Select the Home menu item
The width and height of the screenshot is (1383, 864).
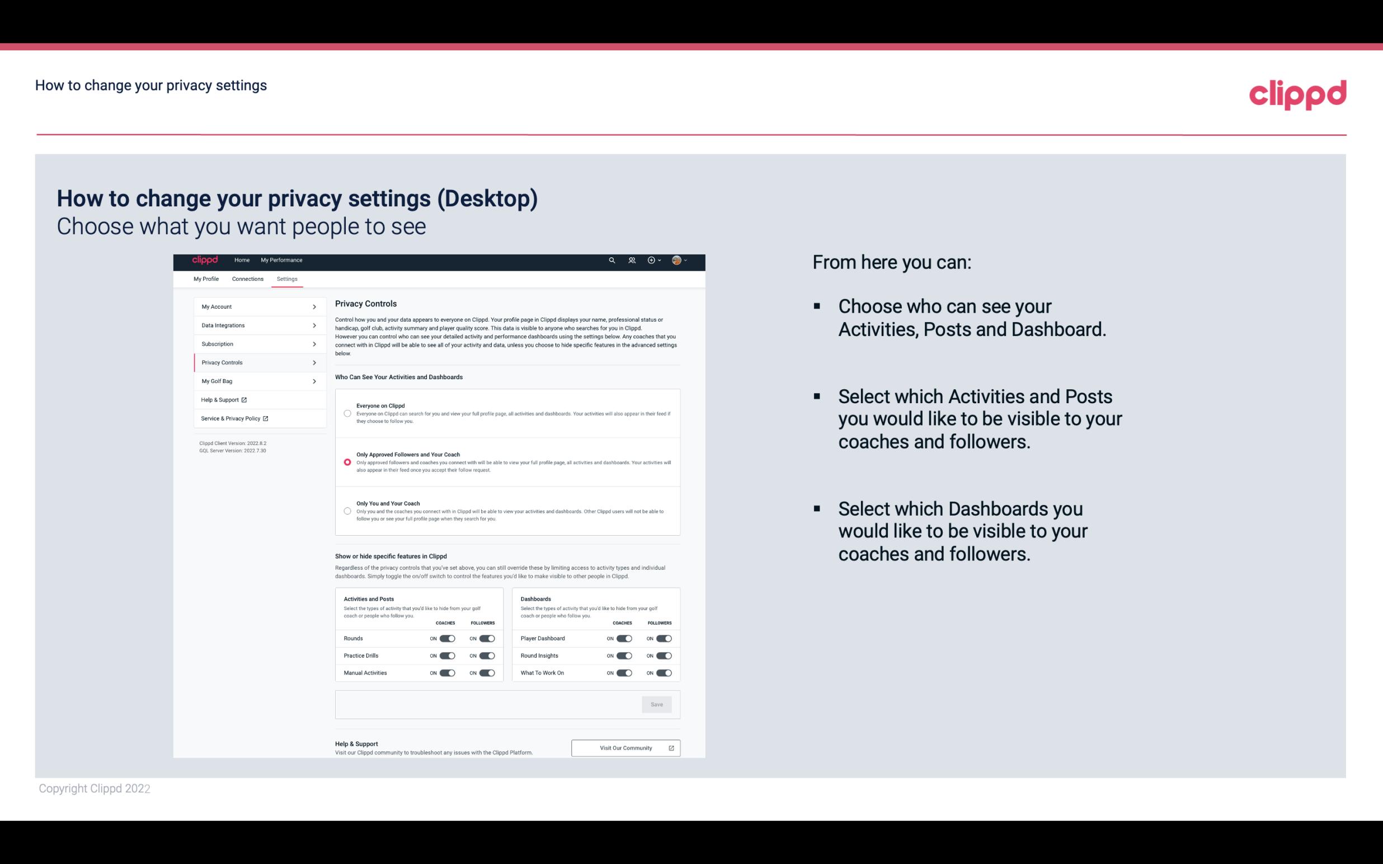[241, 260]
